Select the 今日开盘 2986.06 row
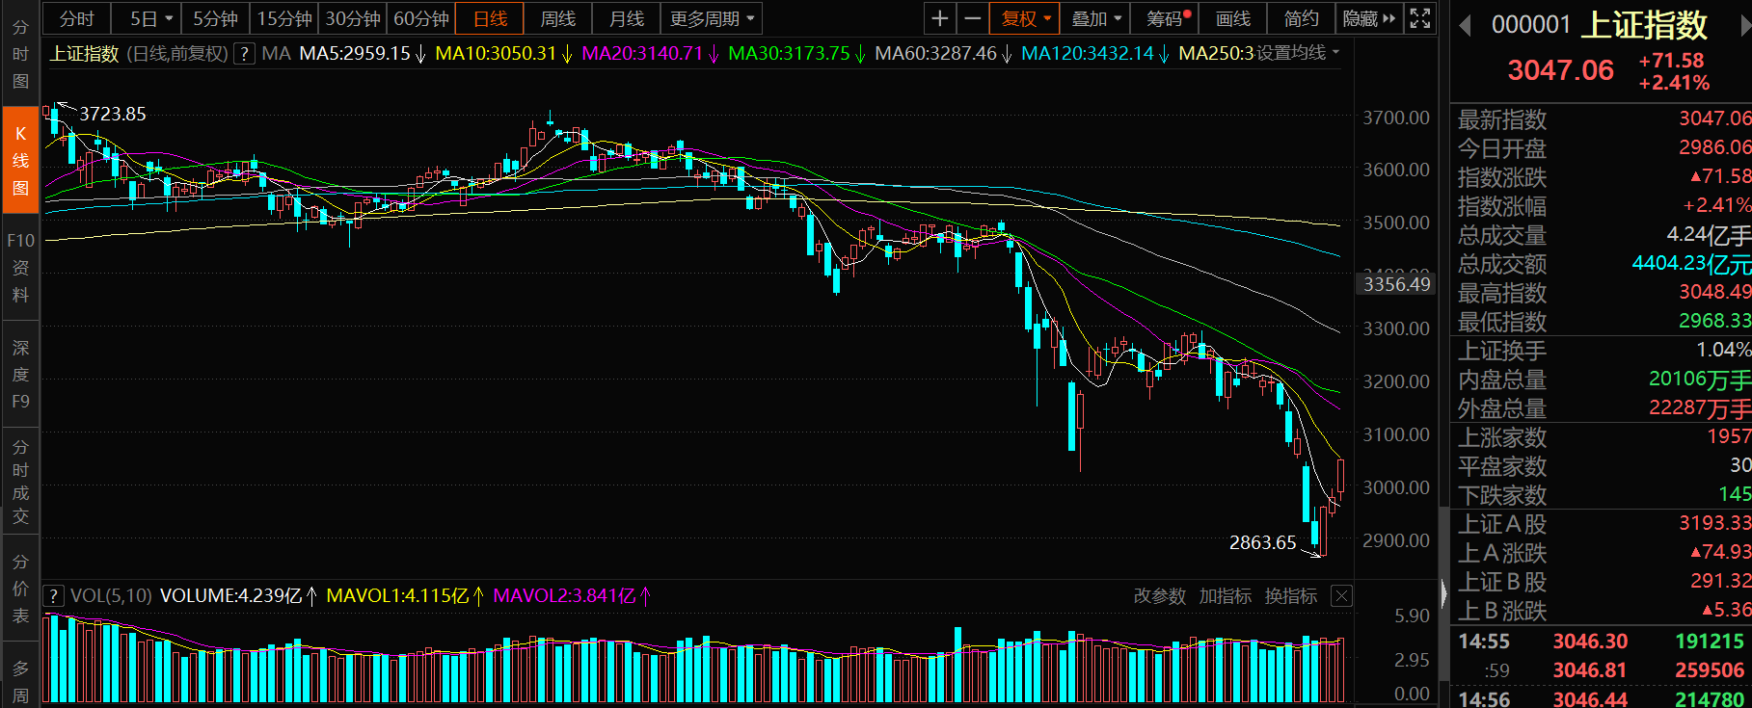1752x708 pixels. click(1602, 148)
